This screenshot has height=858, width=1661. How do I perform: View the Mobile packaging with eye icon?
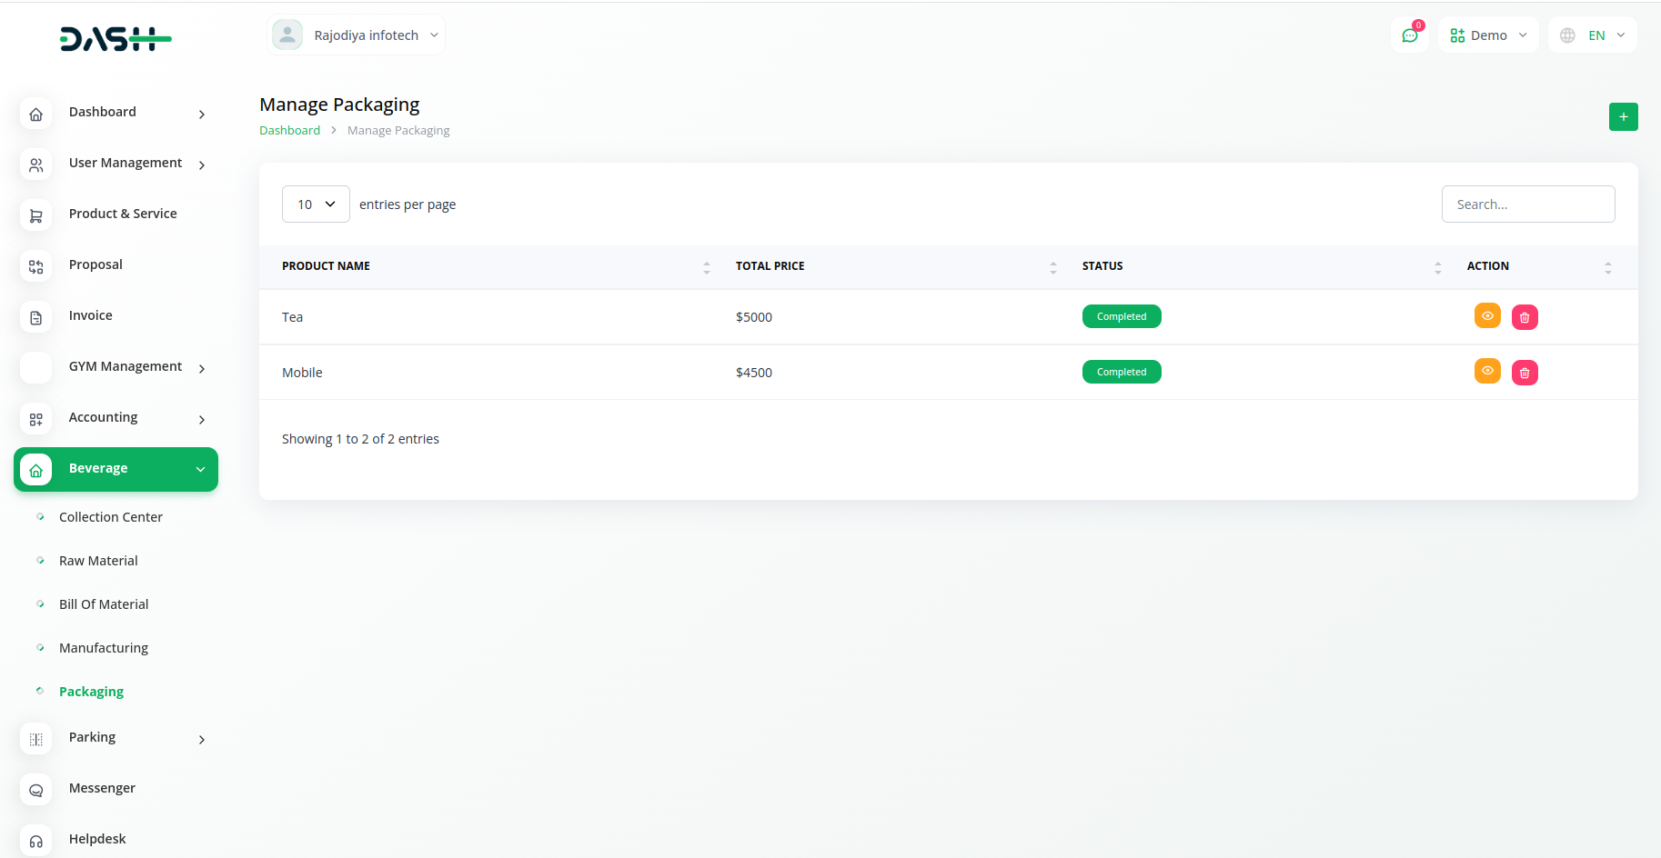1487,372
